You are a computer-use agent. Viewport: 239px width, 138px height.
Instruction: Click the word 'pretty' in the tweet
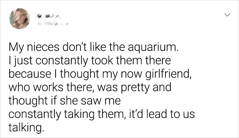[x=135, y=88]
